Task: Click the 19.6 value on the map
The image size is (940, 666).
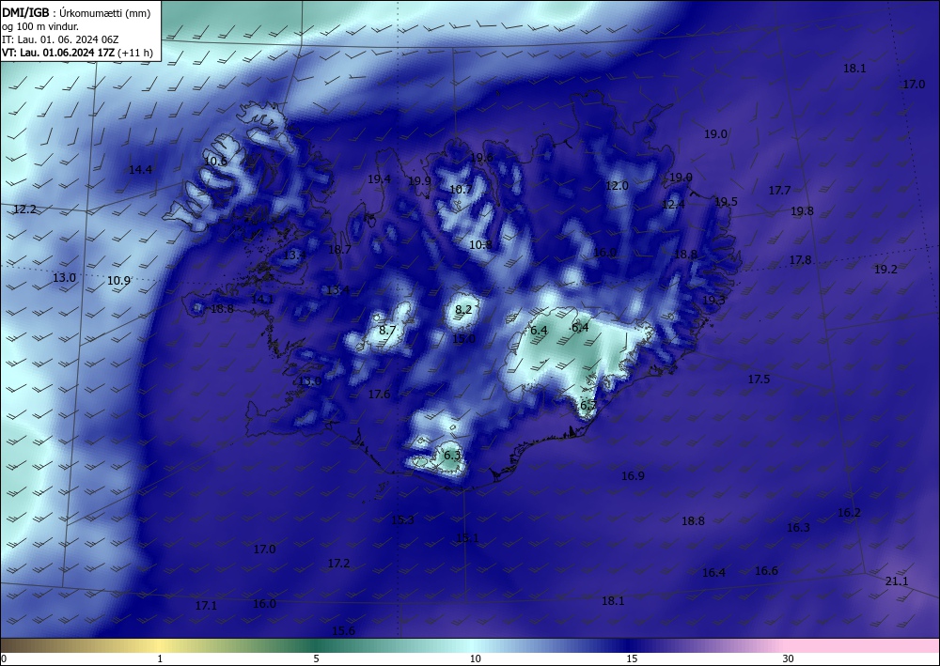Action: tap(480, 158)
